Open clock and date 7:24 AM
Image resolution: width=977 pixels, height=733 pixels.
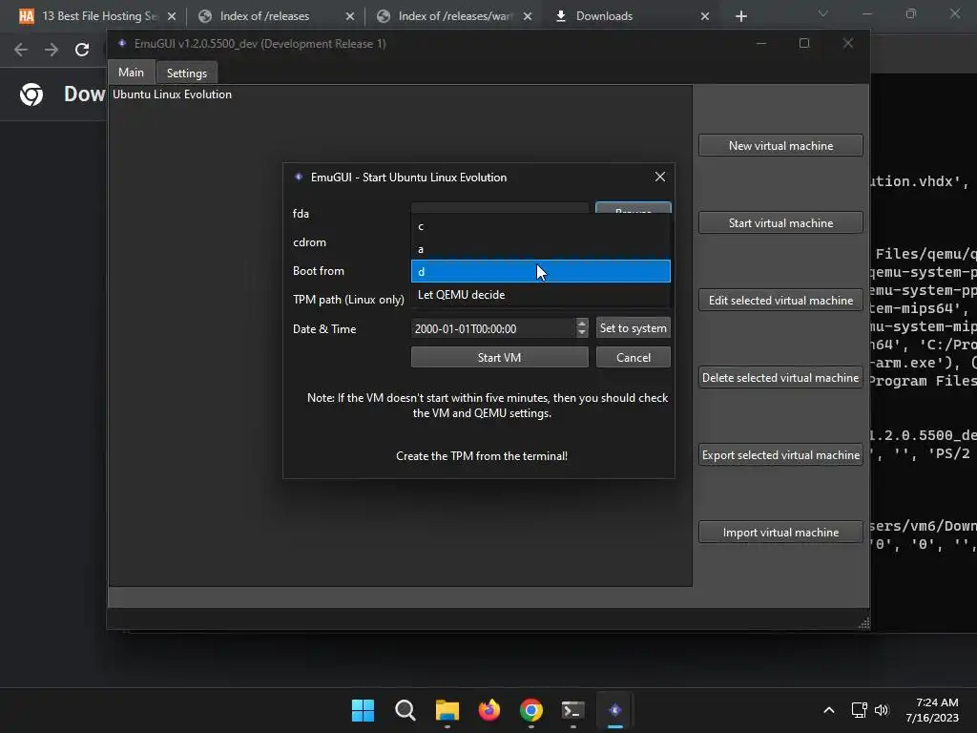[x=932, y=710]
